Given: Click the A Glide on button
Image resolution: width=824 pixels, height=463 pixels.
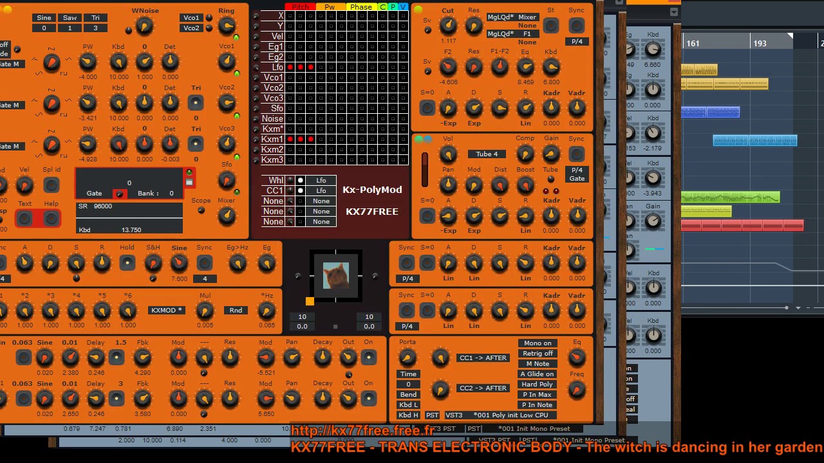Looking at the screenshot, I should [x=538, y=374].
